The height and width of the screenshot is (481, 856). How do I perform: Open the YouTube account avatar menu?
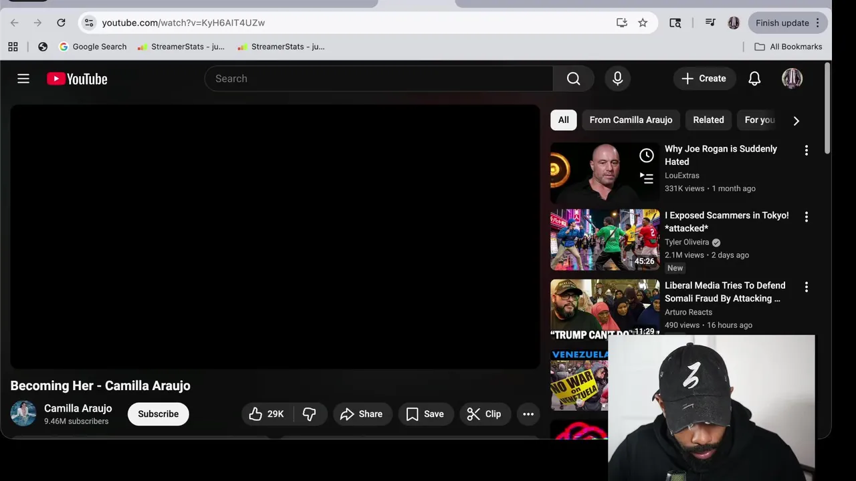tap(792, 79)
